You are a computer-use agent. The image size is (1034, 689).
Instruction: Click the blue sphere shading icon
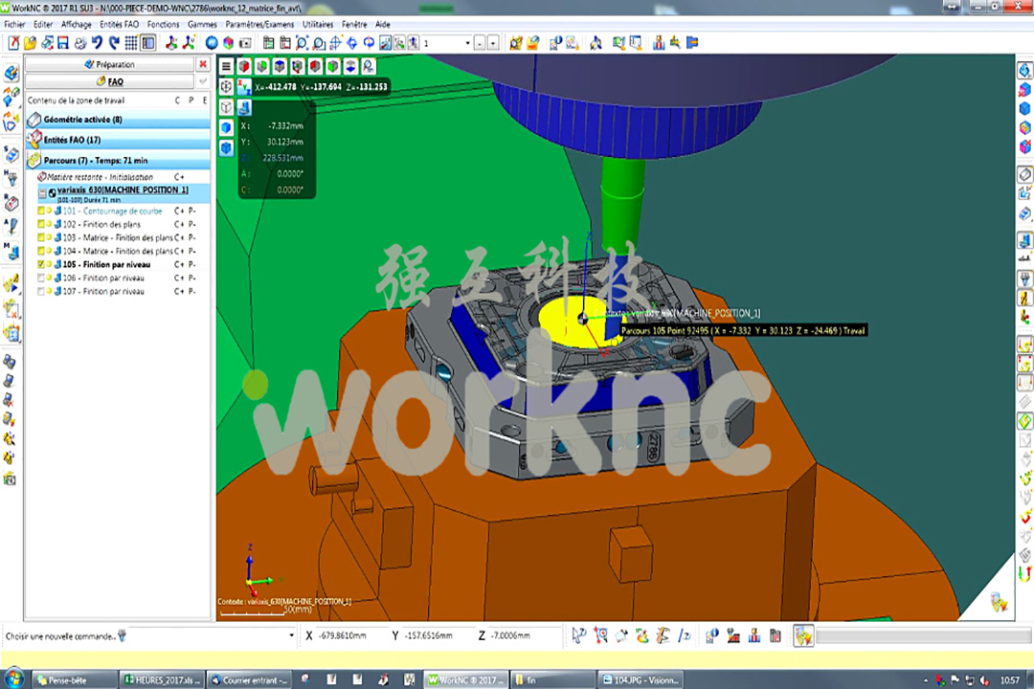pyautogui.click(x=212, y=43)
